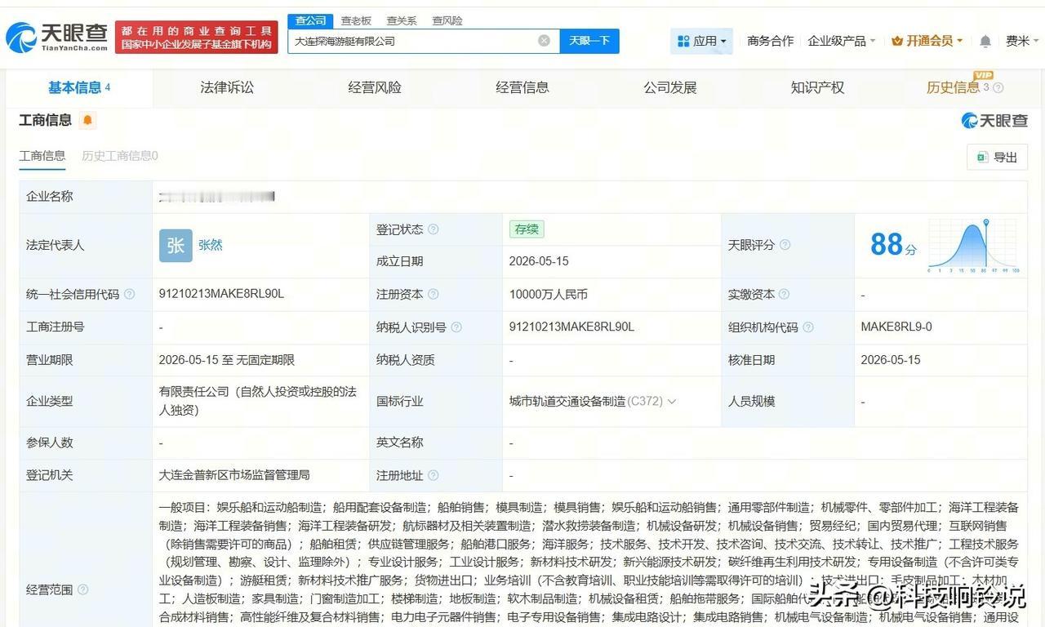
Task: Open the 费米 user account dropdown
Action: click(x=1022, y=41)
